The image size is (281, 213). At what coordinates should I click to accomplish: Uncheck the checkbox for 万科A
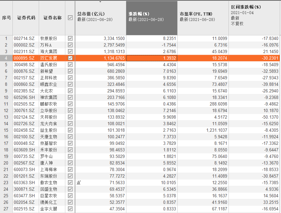[x=70, y=45]
